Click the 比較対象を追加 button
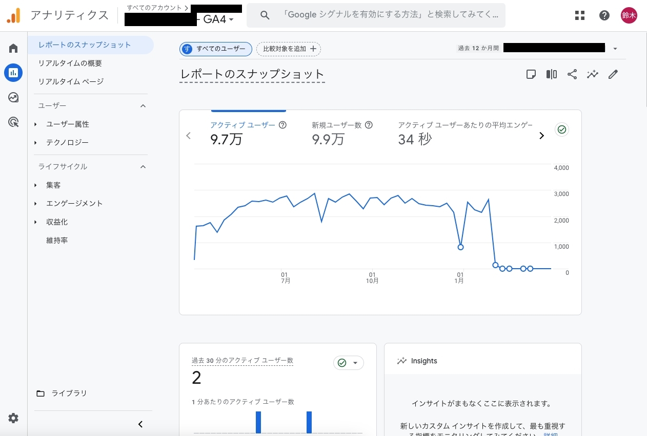 (289, 49)
